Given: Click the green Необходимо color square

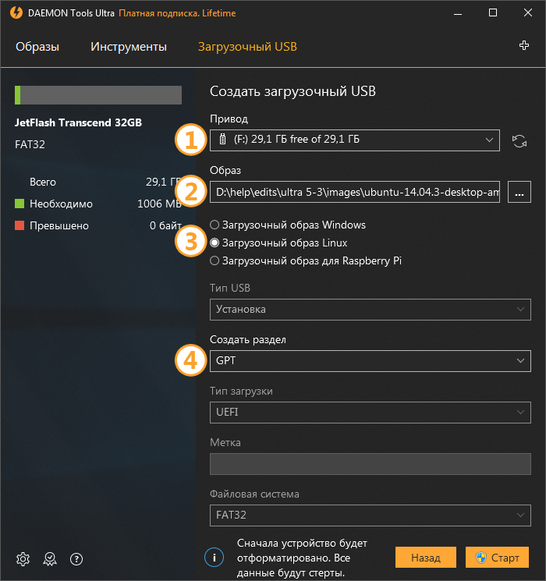Looking at the screenshot, I should 19,204.
